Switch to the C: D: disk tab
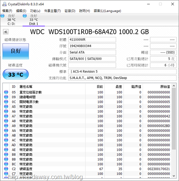Screen dimensions: 179x181 (11, 20)
